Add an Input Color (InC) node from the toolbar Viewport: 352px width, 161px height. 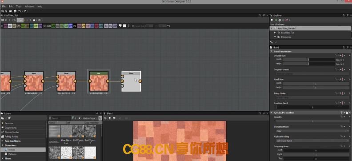pyautogui.click(x=106, y=26)
